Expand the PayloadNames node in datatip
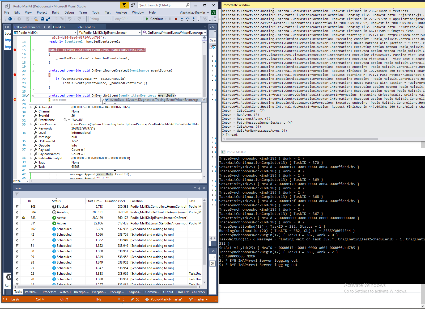425x309 pixels. pos(31,154)
